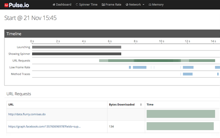Select the URL Requests timeline bar
This screenshot has height=138, width=220.
tap(157, 61)
